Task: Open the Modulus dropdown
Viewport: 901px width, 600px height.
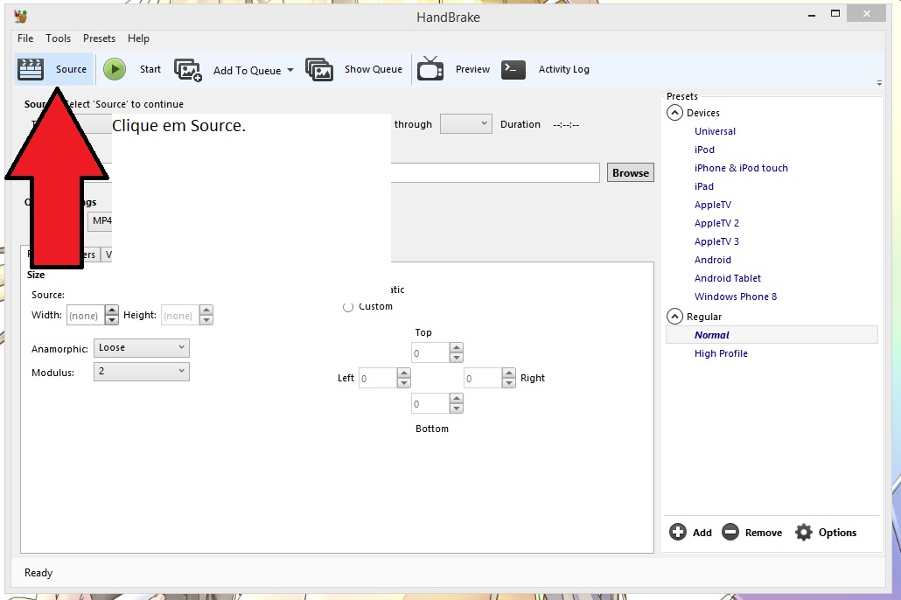Action: [x=142, y=371]
